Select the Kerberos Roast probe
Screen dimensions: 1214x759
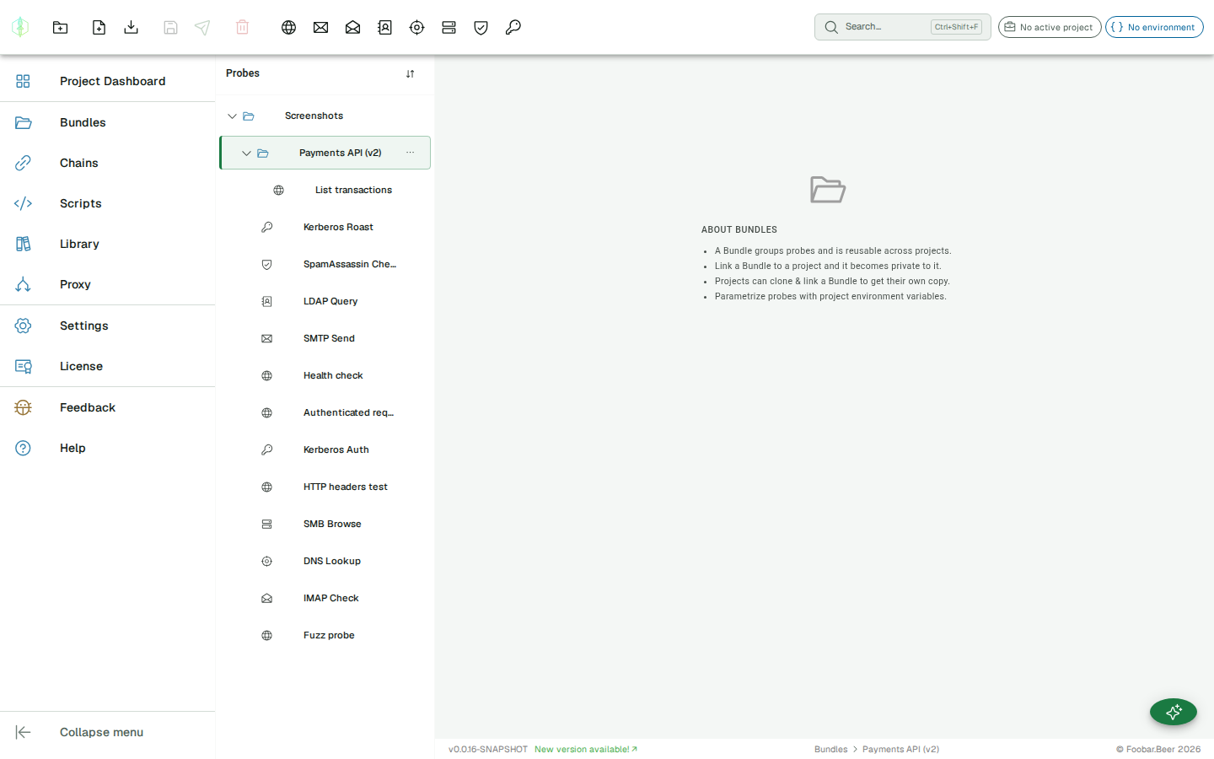coord(325,227)
